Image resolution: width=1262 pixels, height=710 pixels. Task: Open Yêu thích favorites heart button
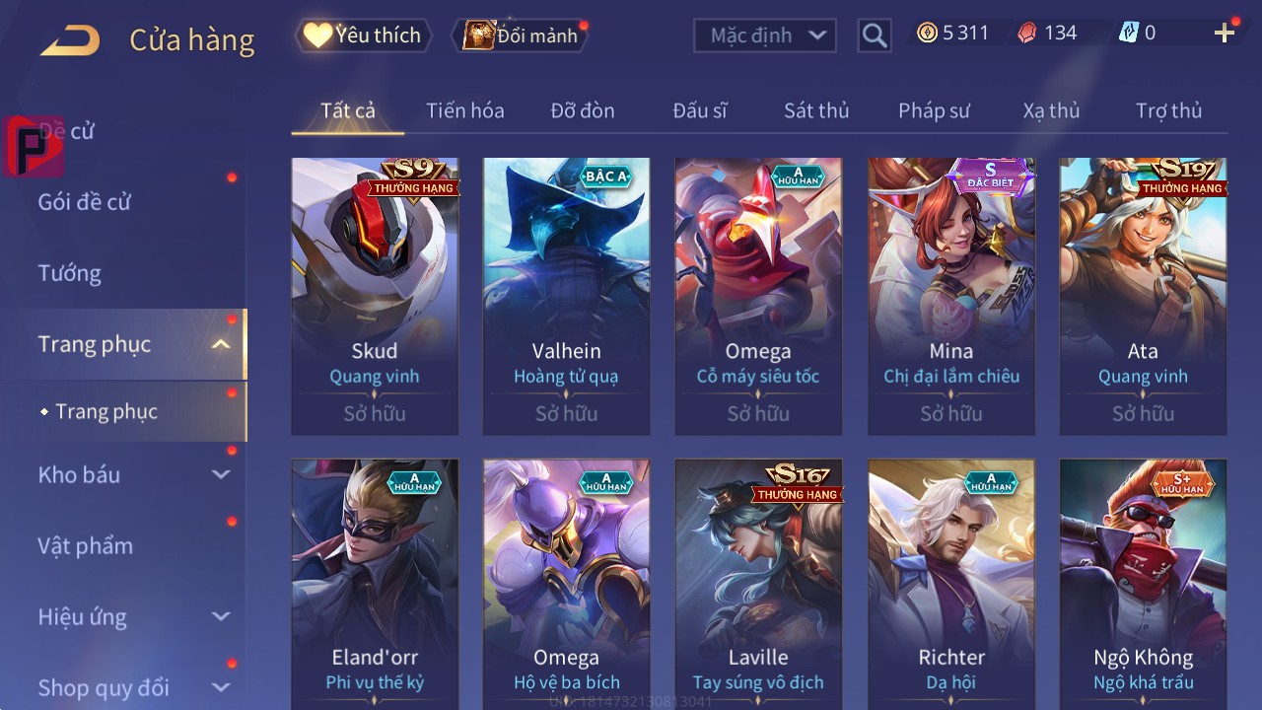[363, 35]
